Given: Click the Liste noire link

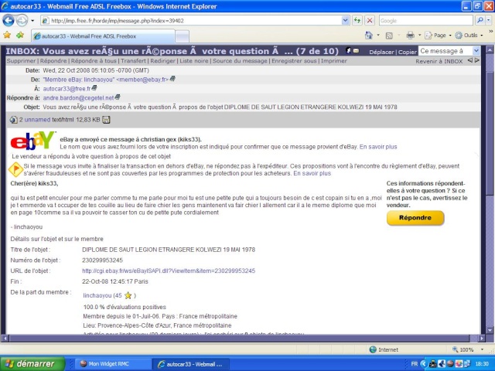Looking at the screenshot, I should click(x=194, y=61).
